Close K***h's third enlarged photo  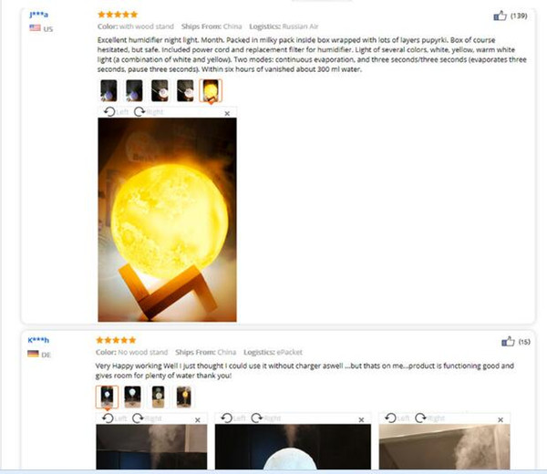click(x=501, y=420)
